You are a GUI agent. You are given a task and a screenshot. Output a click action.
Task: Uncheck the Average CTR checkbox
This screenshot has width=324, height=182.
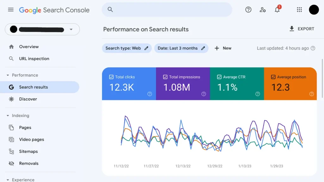click(x=219, y=77)
